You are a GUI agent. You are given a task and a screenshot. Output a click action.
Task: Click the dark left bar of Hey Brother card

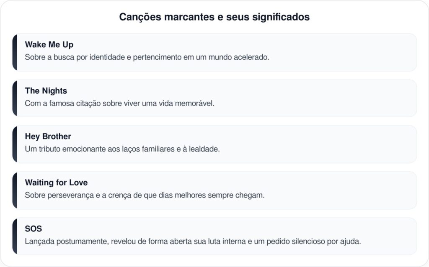15,144
